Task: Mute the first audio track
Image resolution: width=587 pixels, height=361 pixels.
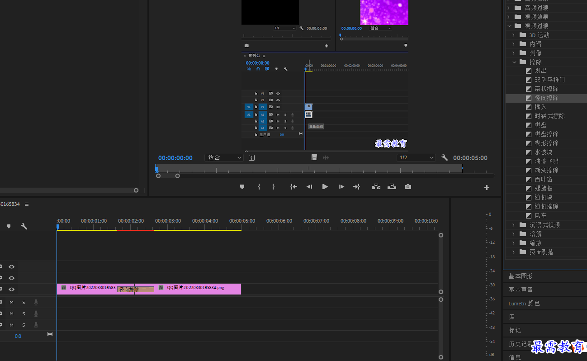Action: pyautogui.click(x=12, y=302)
